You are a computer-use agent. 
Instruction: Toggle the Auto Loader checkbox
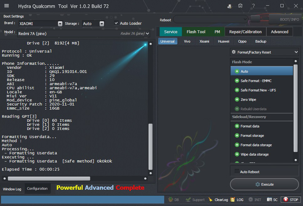coord(116,23)
